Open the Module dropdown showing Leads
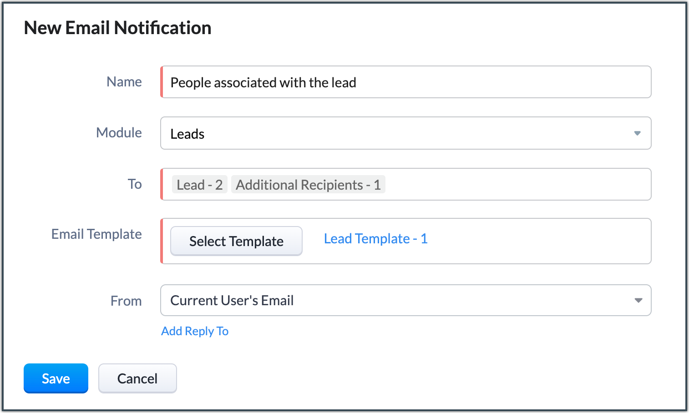689x413 pixels. coord(406,133)
